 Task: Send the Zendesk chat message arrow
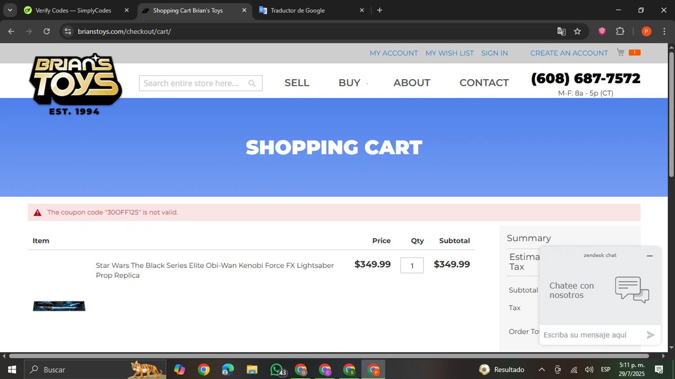click(x=650, y=334)
